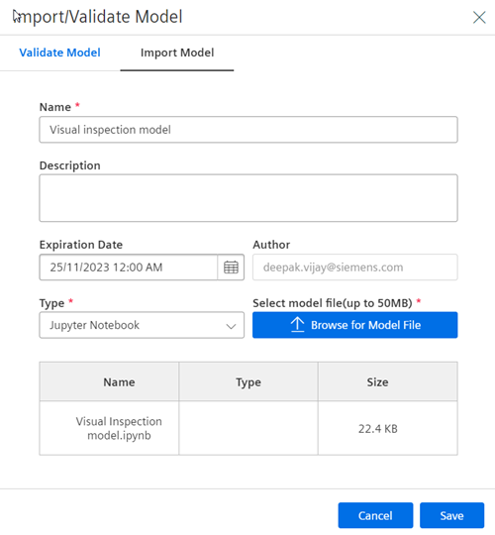The width and height of the screenshot is (495, 535).
Task: Click the Size column header
Action: coord(377,381)
